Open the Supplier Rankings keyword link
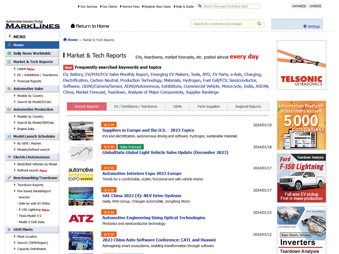The width and height of the screenshot is (339, 254). 202,92
